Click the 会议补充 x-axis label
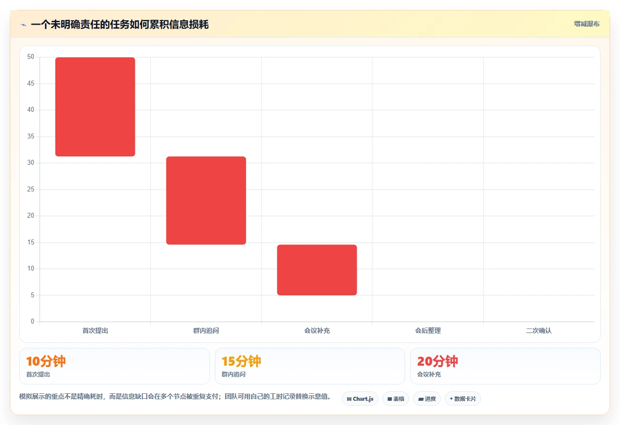Viewport: 620px width, 425px height. click(317, 331)
